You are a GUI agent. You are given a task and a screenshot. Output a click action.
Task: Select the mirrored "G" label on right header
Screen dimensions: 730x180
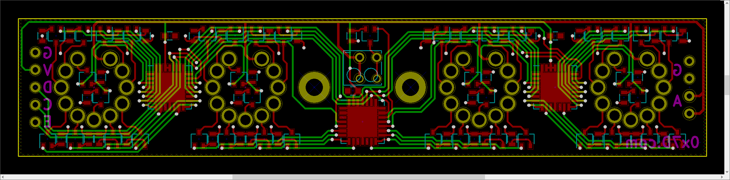677,70
